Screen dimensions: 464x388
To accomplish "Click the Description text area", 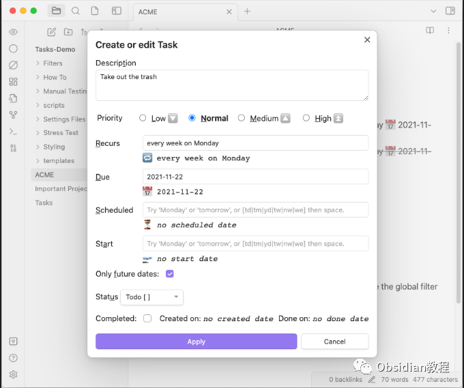I will tap(232, 85).
